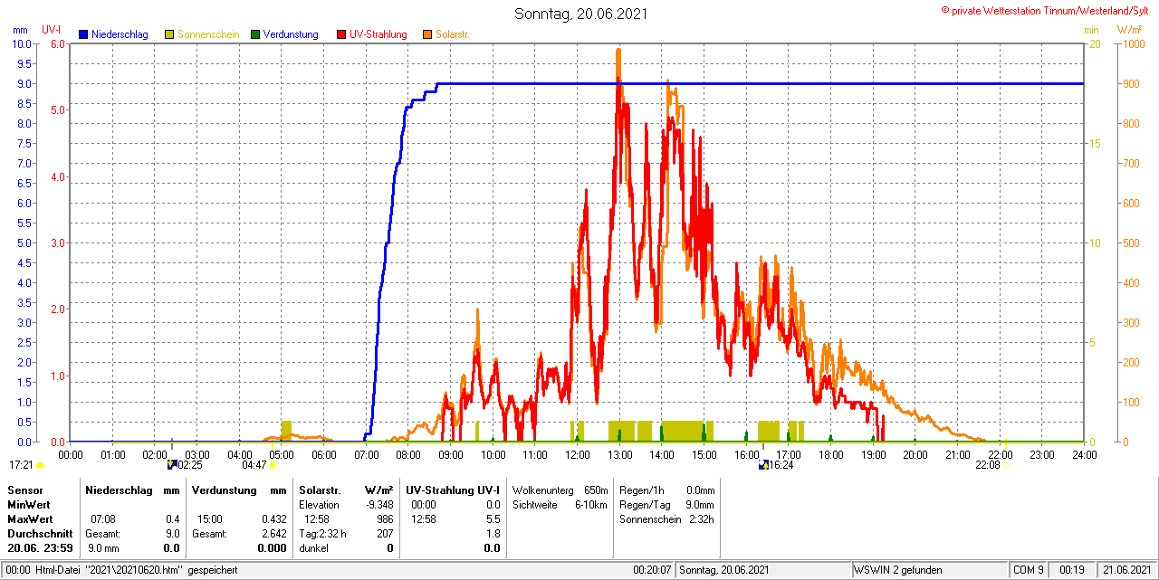Image resolution: width=1159 pixels, height=580 pixels.
Task: Click the orange W/m² axis unit label
Action: [1130, 30]
